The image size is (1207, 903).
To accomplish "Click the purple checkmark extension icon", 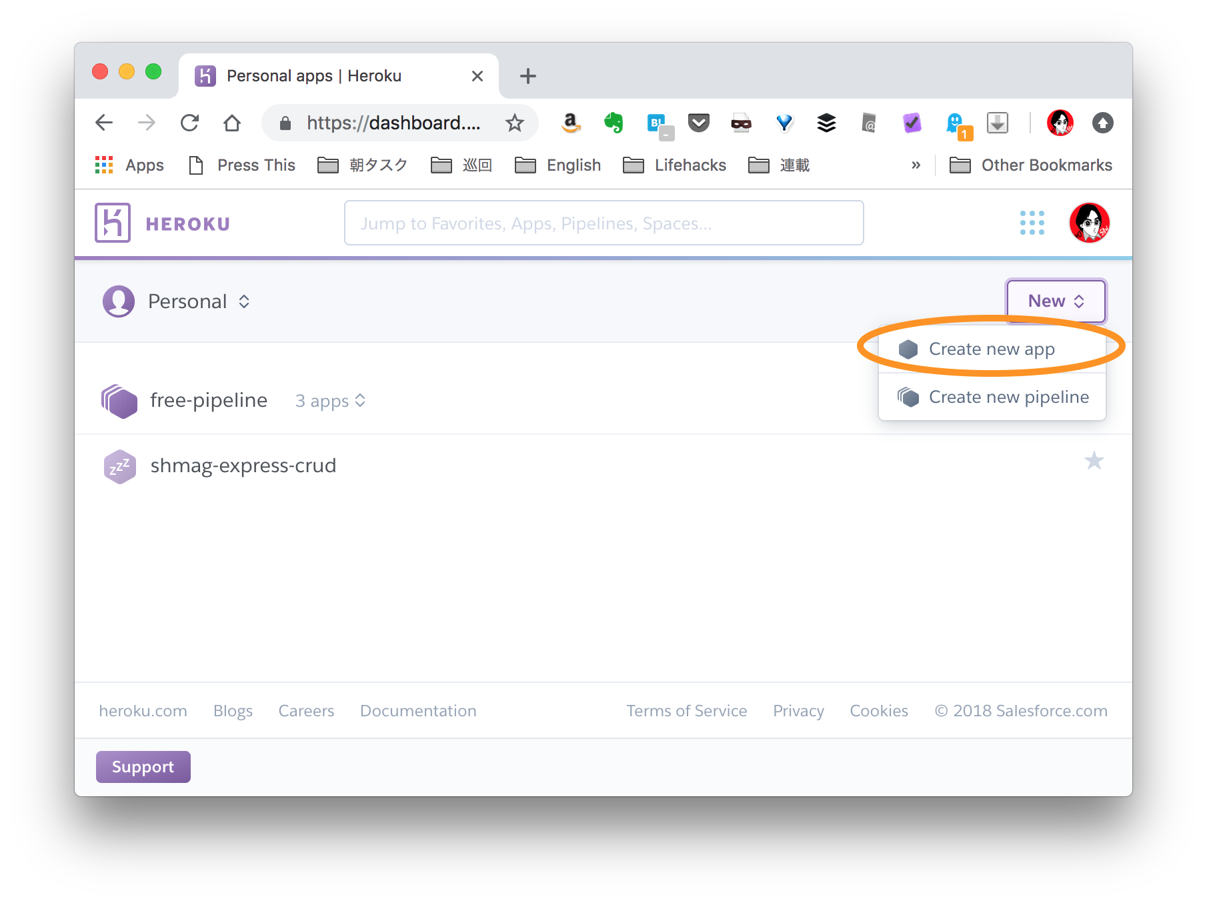I will [912, 123].
